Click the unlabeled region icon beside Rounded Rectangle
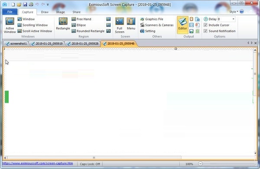This screenshot has height=169, width=260. tap(108, 31)
